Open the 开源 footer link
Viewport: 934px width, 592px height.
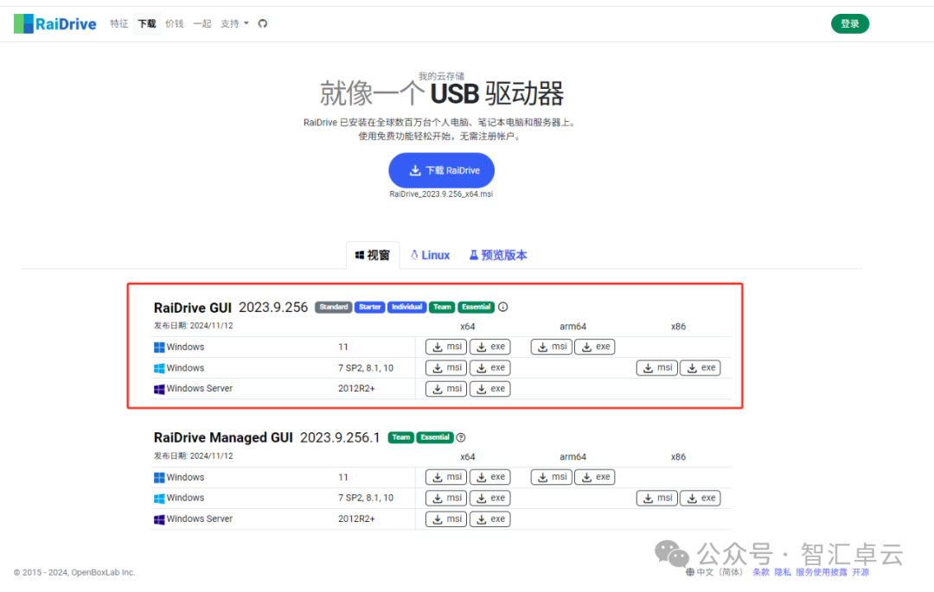point(860,572)
